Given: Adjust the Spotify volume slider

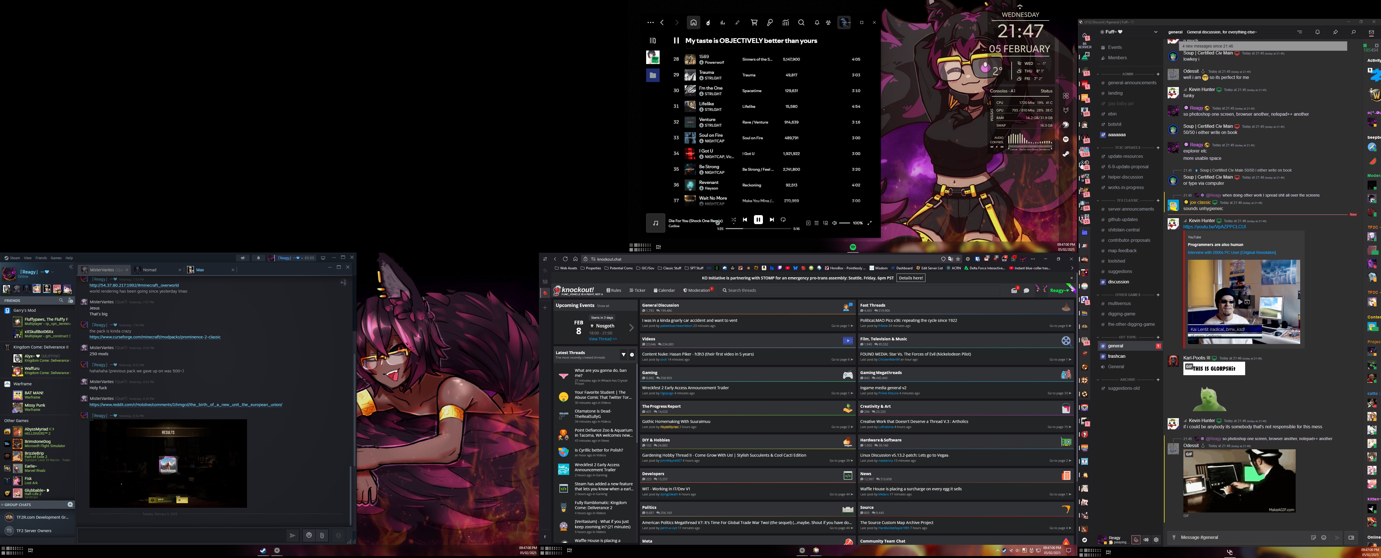Looking at the screenshot, I should [844, 223].
